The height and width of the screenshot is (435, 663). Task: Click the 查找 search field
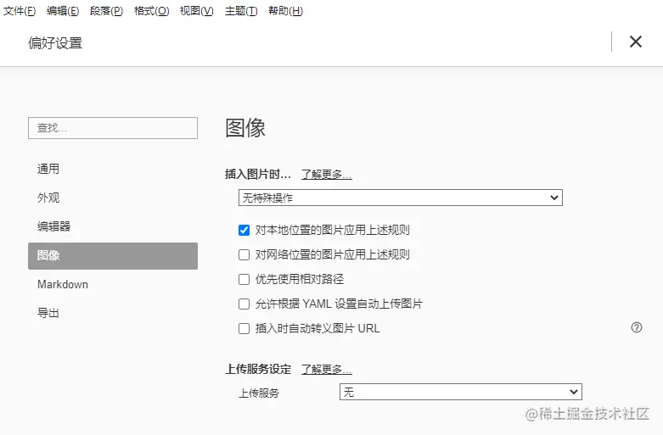113,128
